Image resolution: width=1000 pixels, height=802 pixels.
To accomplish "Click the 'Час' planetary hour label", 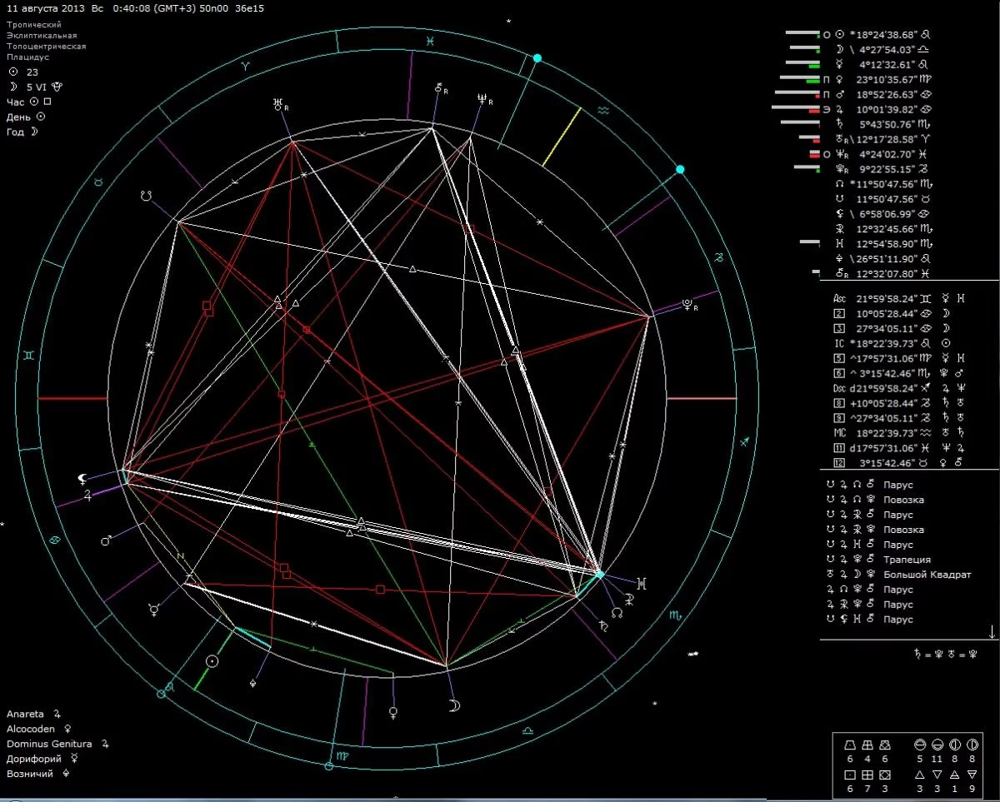I will tap(16, 102).
